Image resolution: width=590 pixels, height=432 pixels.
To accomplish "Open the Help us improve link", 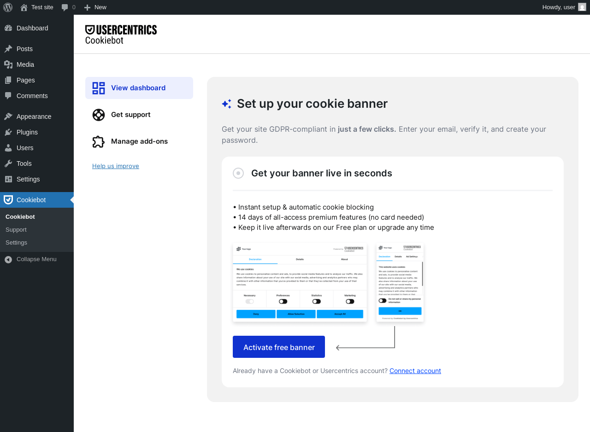I will (116, 166).
